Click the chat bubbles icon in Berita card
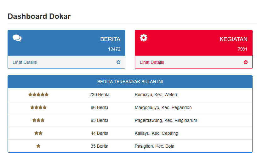257x158 pixels. click(x=17, y=38)
